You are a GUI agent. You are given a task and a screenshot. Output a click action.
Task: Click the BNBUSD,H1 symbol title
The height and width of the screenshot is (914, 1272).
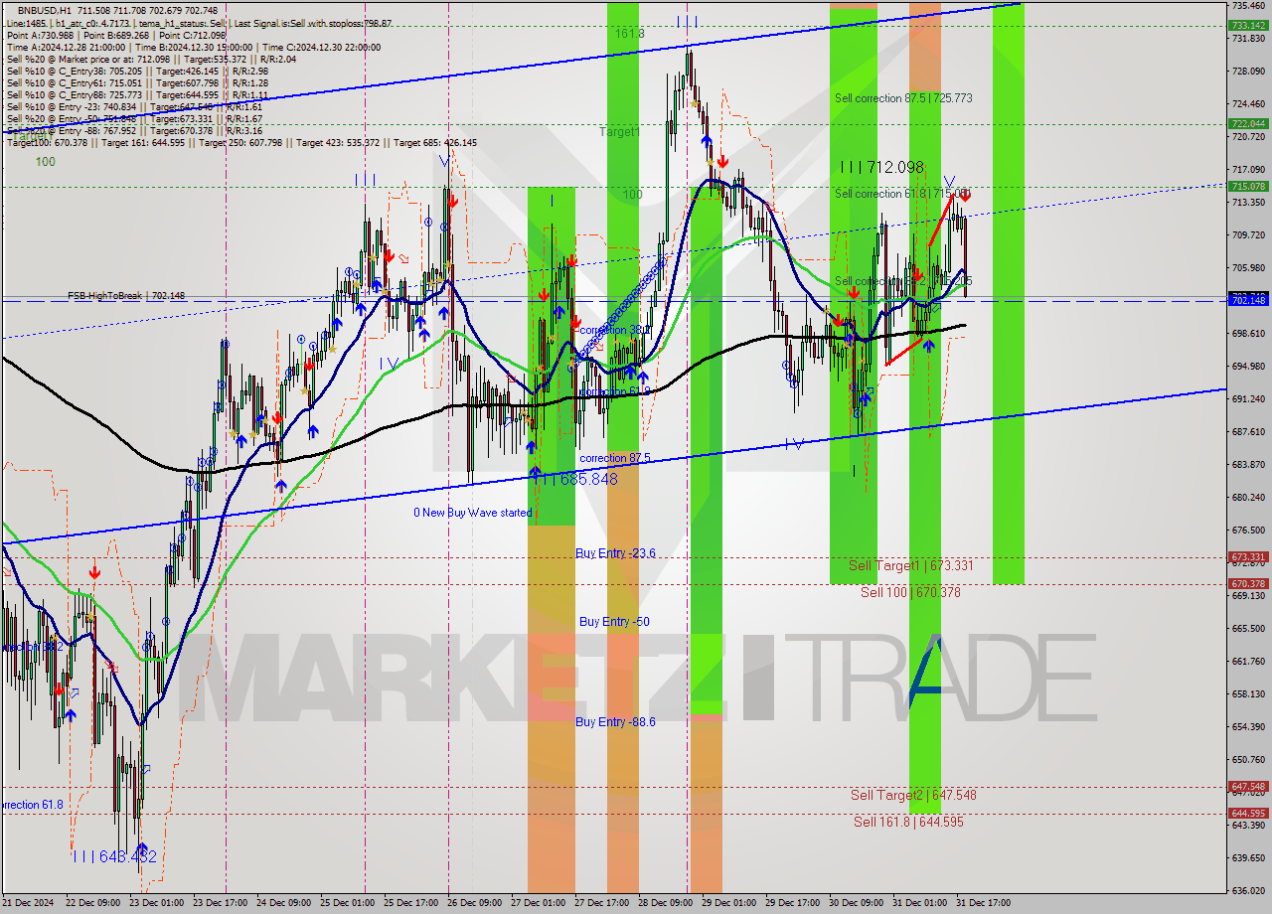point(45,10)
